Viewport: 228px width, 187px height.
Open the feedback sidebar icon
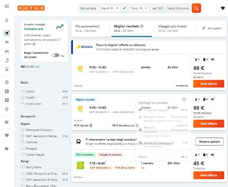tap(7, 122)
